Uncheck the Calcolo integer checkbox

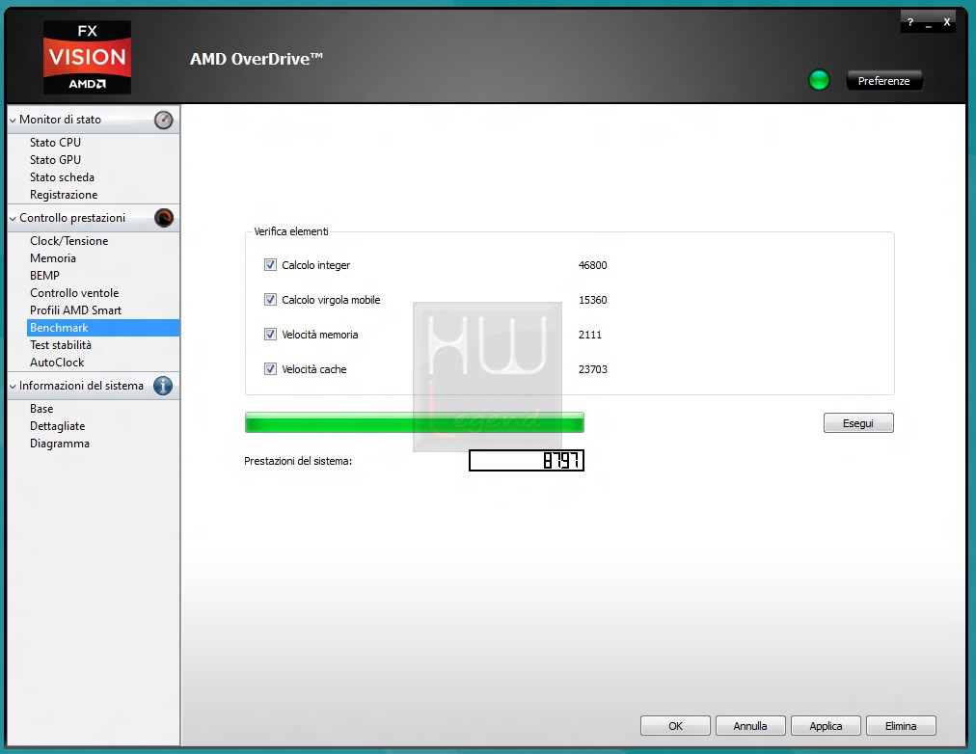270,265
